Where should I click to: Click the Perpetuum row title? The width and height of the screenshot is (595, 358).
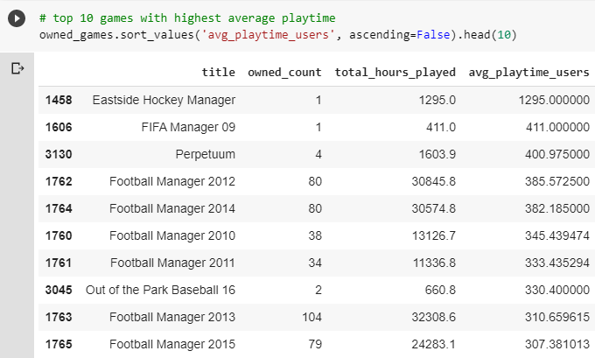click(206, 155)
